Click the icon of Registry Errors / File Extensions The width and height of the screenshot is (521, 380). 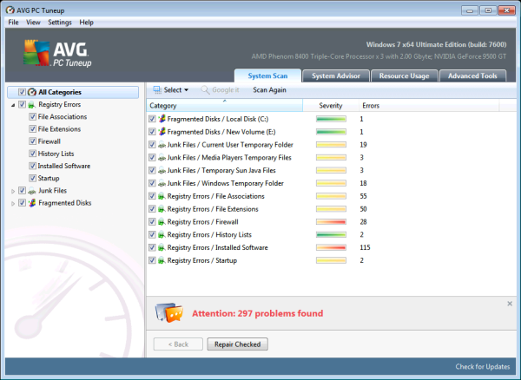162,209
